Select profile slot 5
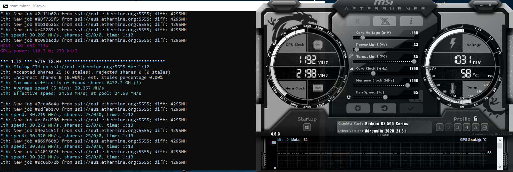The width and height of the screenshot is (513, 172). tap(475, 127)
